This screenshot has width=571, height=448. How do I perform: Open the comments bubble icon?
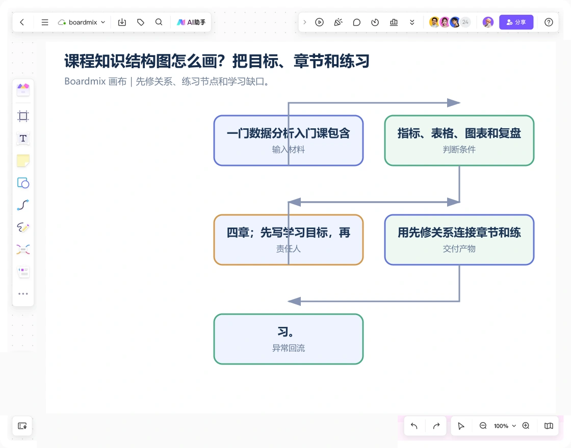pyautogui.click(x=356, y=22)
